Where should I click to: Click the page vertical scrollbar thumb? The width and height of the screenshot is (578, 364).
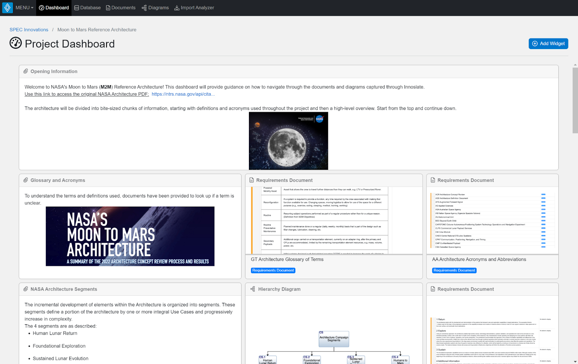point(575,100)
